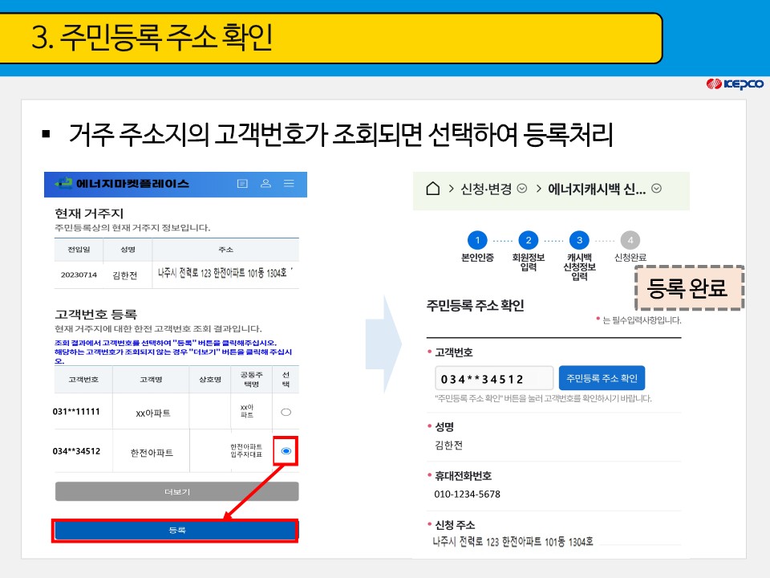The image size is (770, 578).
Task: Expand 더보기 to show more customer numbers
Action: tap(176, 489)
